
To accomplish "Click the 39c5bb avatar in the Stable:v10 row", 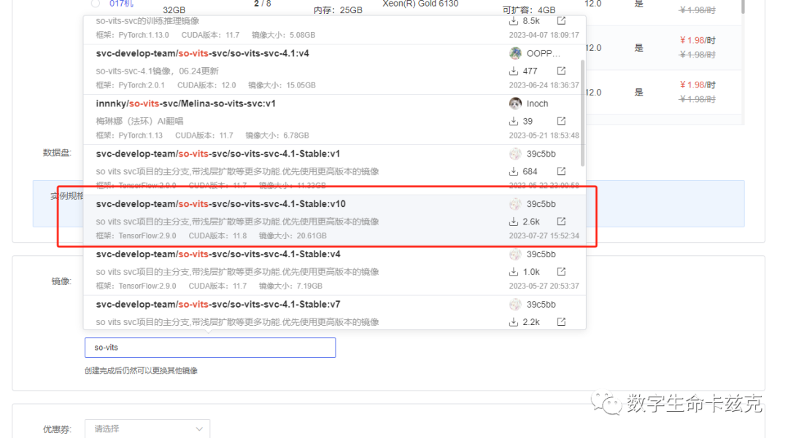I will point(515,204).
